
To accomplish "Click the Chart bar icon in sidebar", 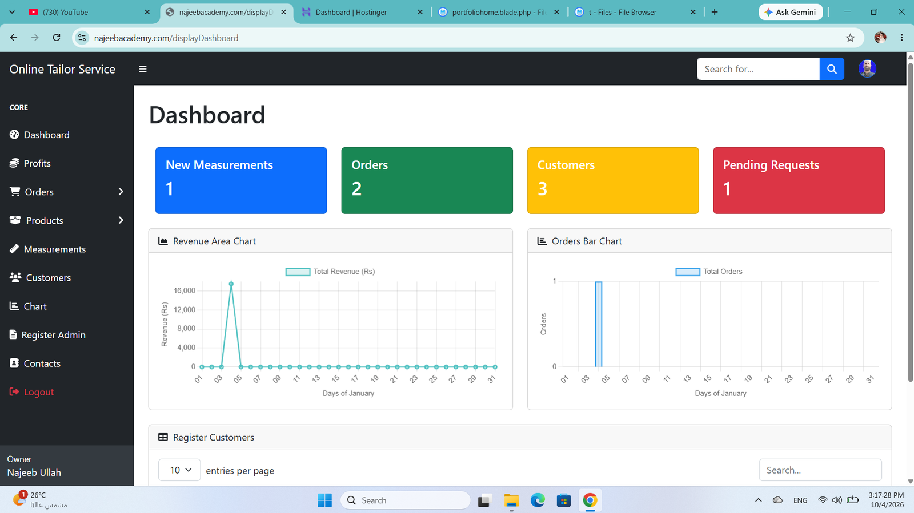I will (x=14, y=306).
